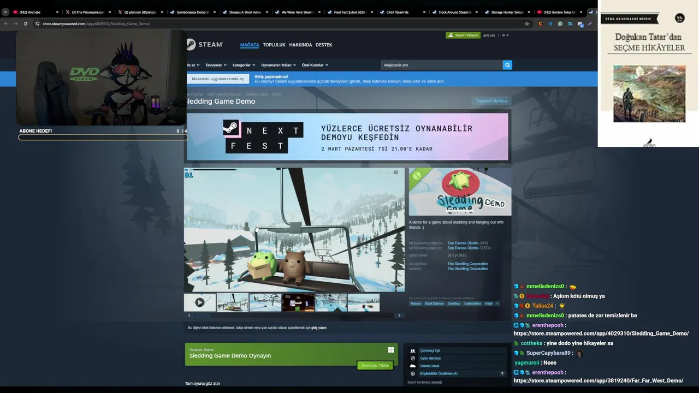Viewport: 699px width, 393px height.
Task: Click the plus button to add tags
Action: tap(497, 303)
